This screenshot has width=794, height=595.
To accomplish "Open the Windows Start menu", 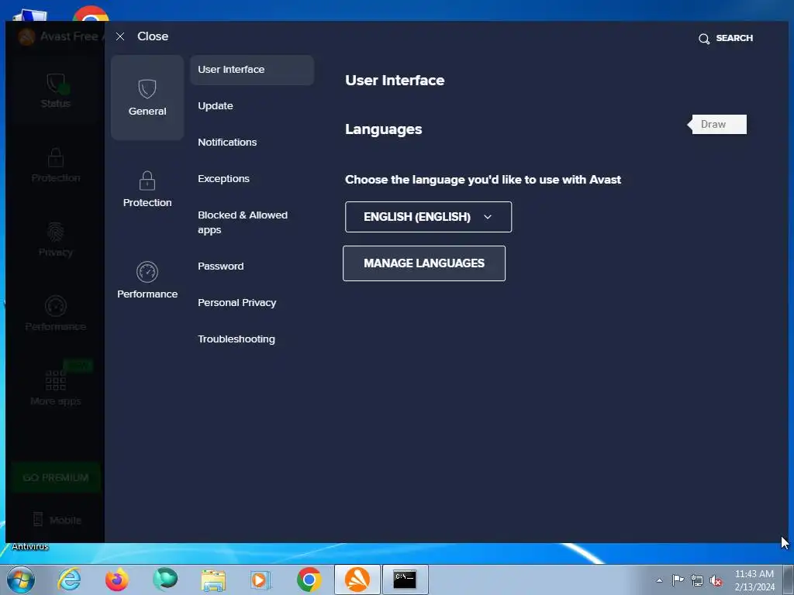I will (21, 580).
